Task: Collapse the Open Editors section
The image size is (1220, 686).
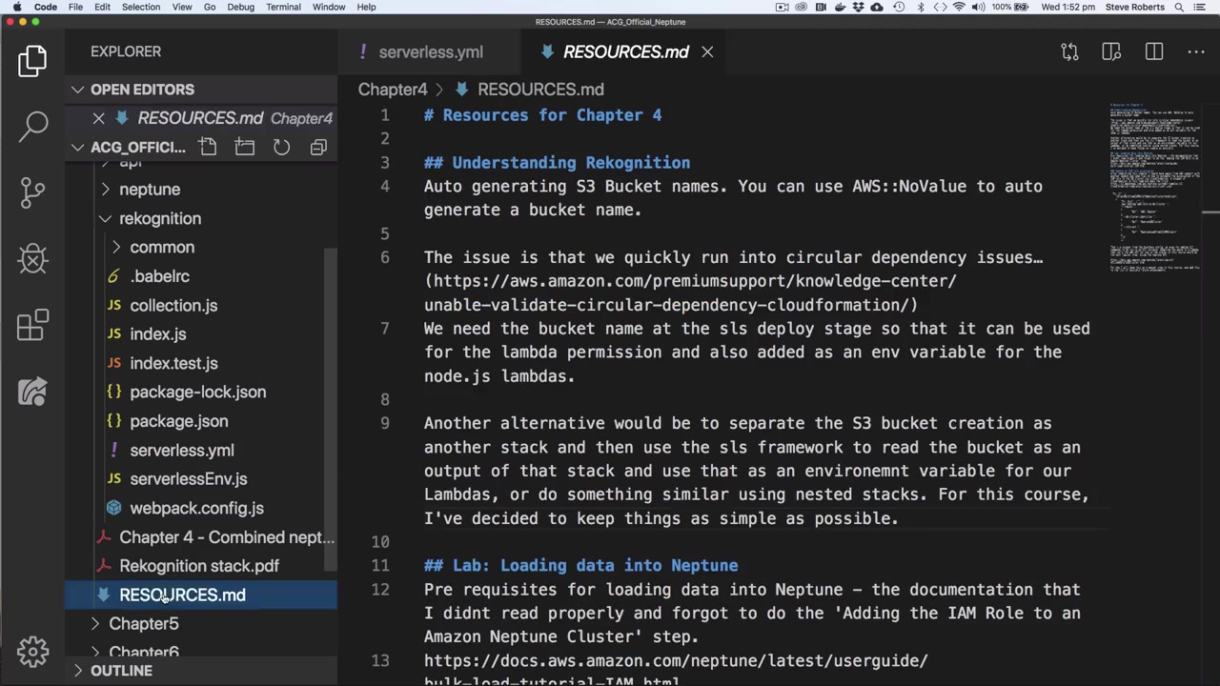Action: click(77, 90)
